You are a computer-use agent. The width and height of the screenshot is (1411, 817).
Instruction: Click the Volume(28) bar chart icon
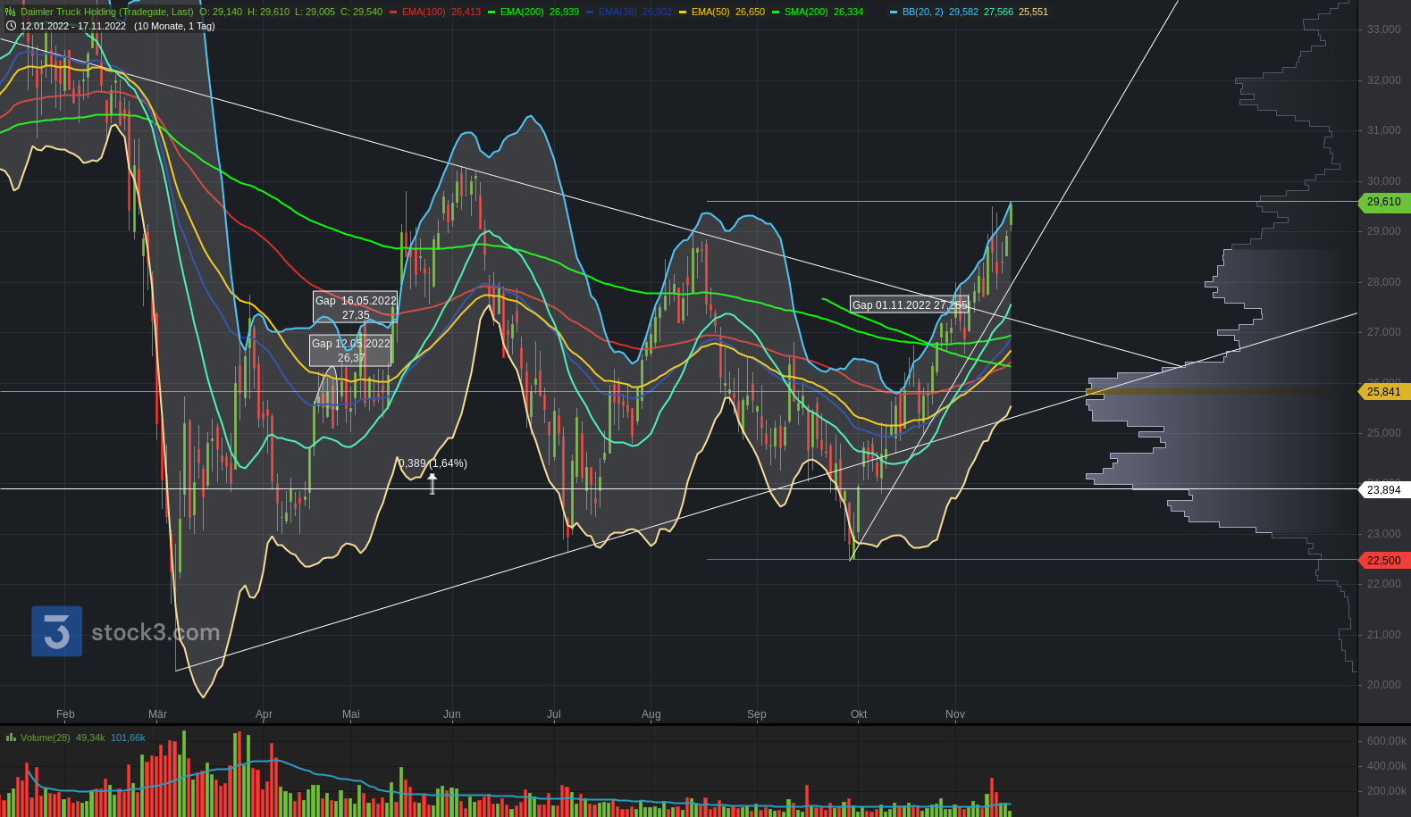coord(11,738)
